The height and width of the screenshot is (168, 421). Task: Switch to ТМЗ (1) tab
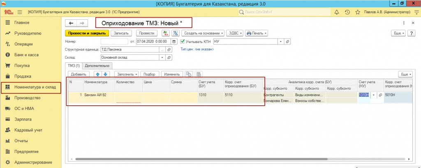[x=74, y=66]
